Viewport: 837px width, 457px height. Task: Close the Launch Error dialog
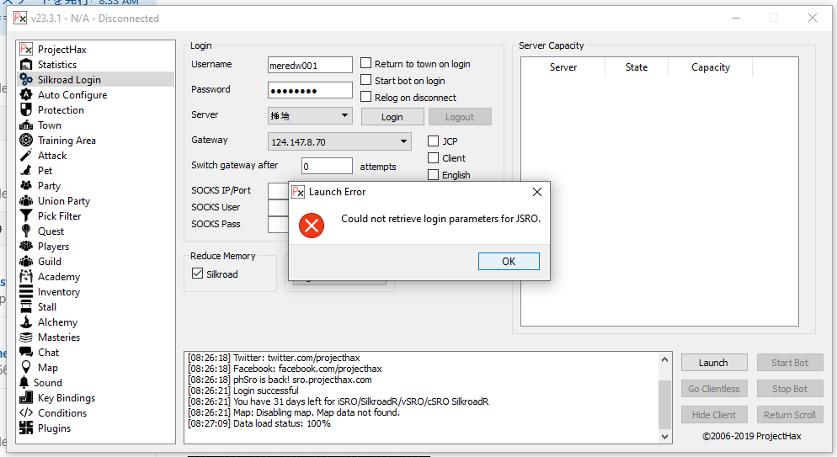point(536,192)
